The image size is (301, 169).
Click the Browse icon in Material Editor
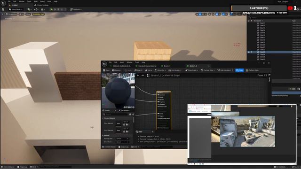click(x=116, y=70)
